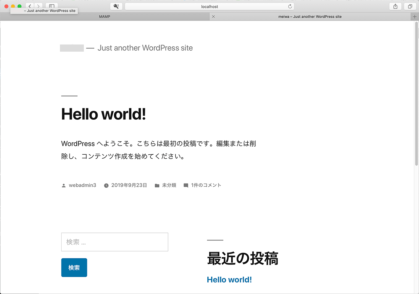Image resolution: width=419 pixels, height=294 pixels.
Task: Open a new tab with plus button
Action: pos(415,16)
